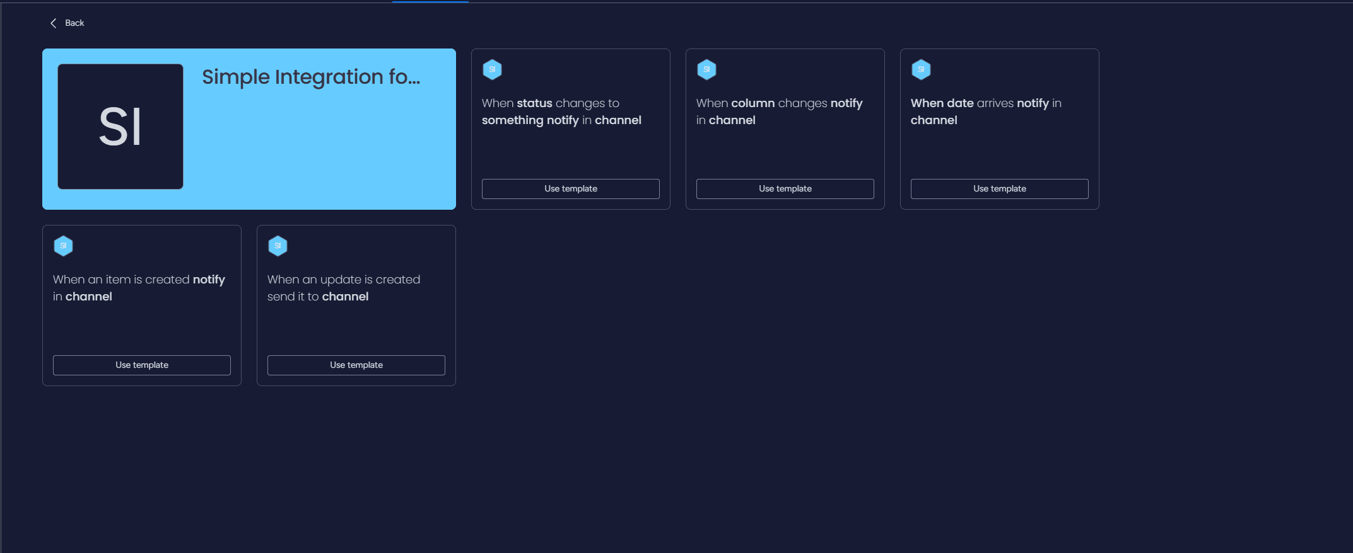Click the hexagon SI icon on update created card

[278, 246]
